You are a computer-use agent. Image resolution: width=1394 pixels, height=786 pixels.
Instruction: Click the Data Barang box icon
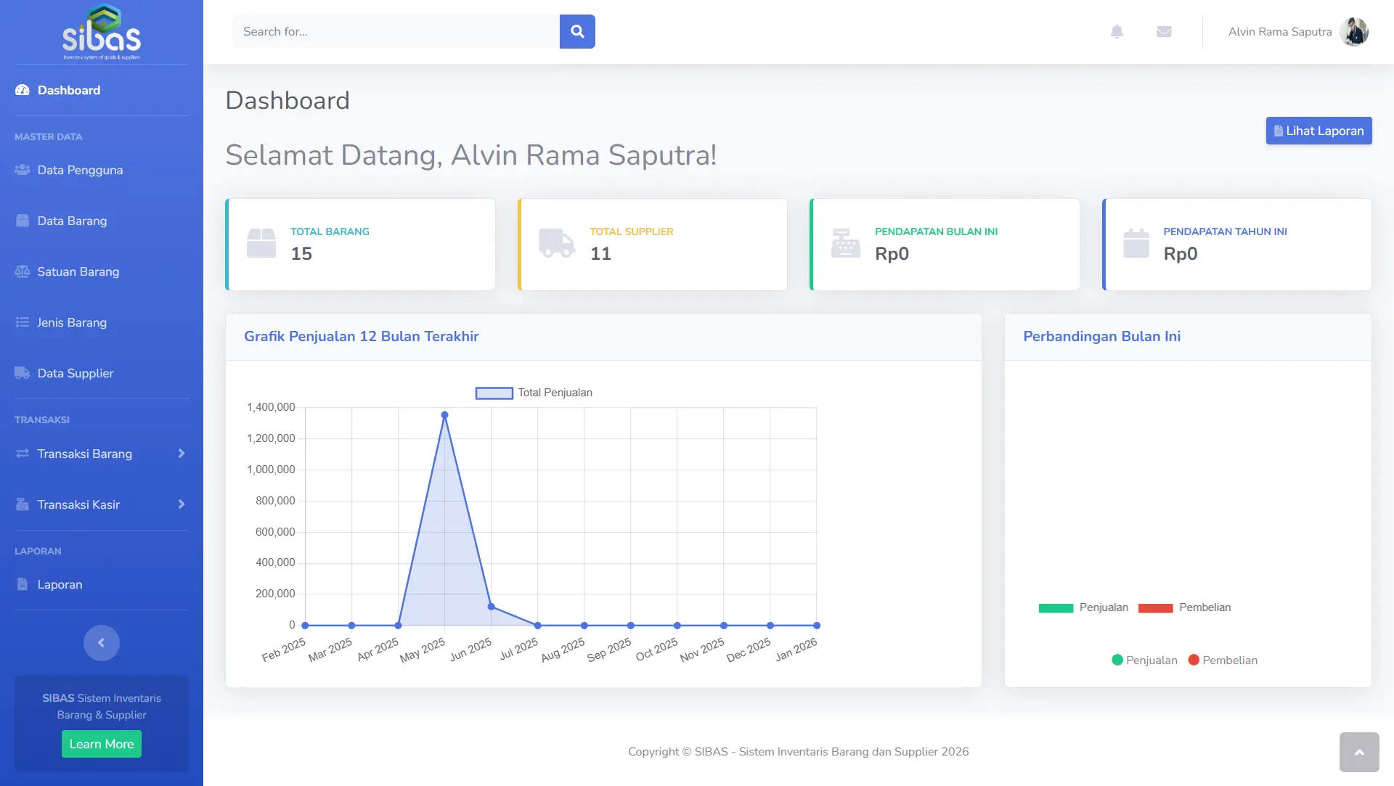coord(23,221)
